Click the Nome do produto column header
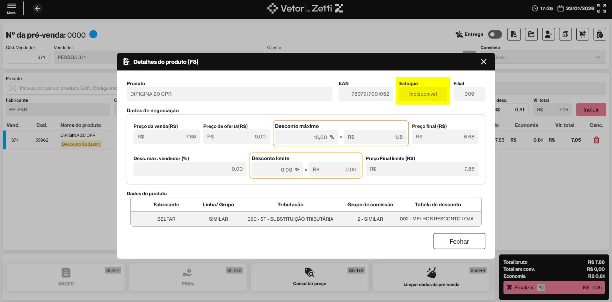Screen dimensions: 612x302 [81, 125]
